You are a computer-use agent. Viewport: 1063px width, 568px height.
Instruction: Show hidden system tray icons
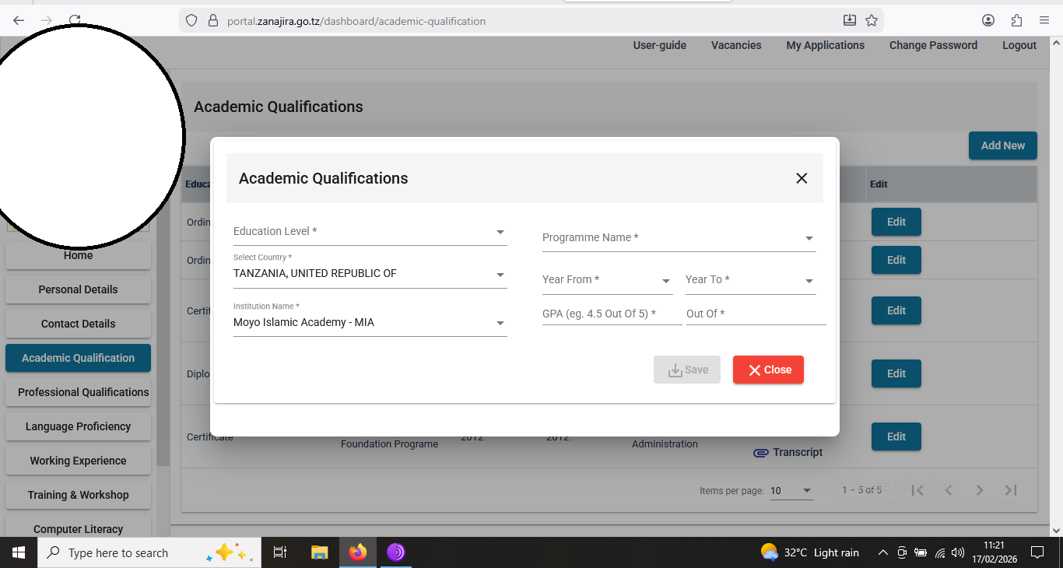[x=882, y=552]
